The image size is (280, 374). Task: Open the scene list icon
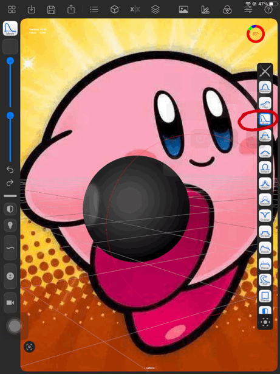[94, 10]
